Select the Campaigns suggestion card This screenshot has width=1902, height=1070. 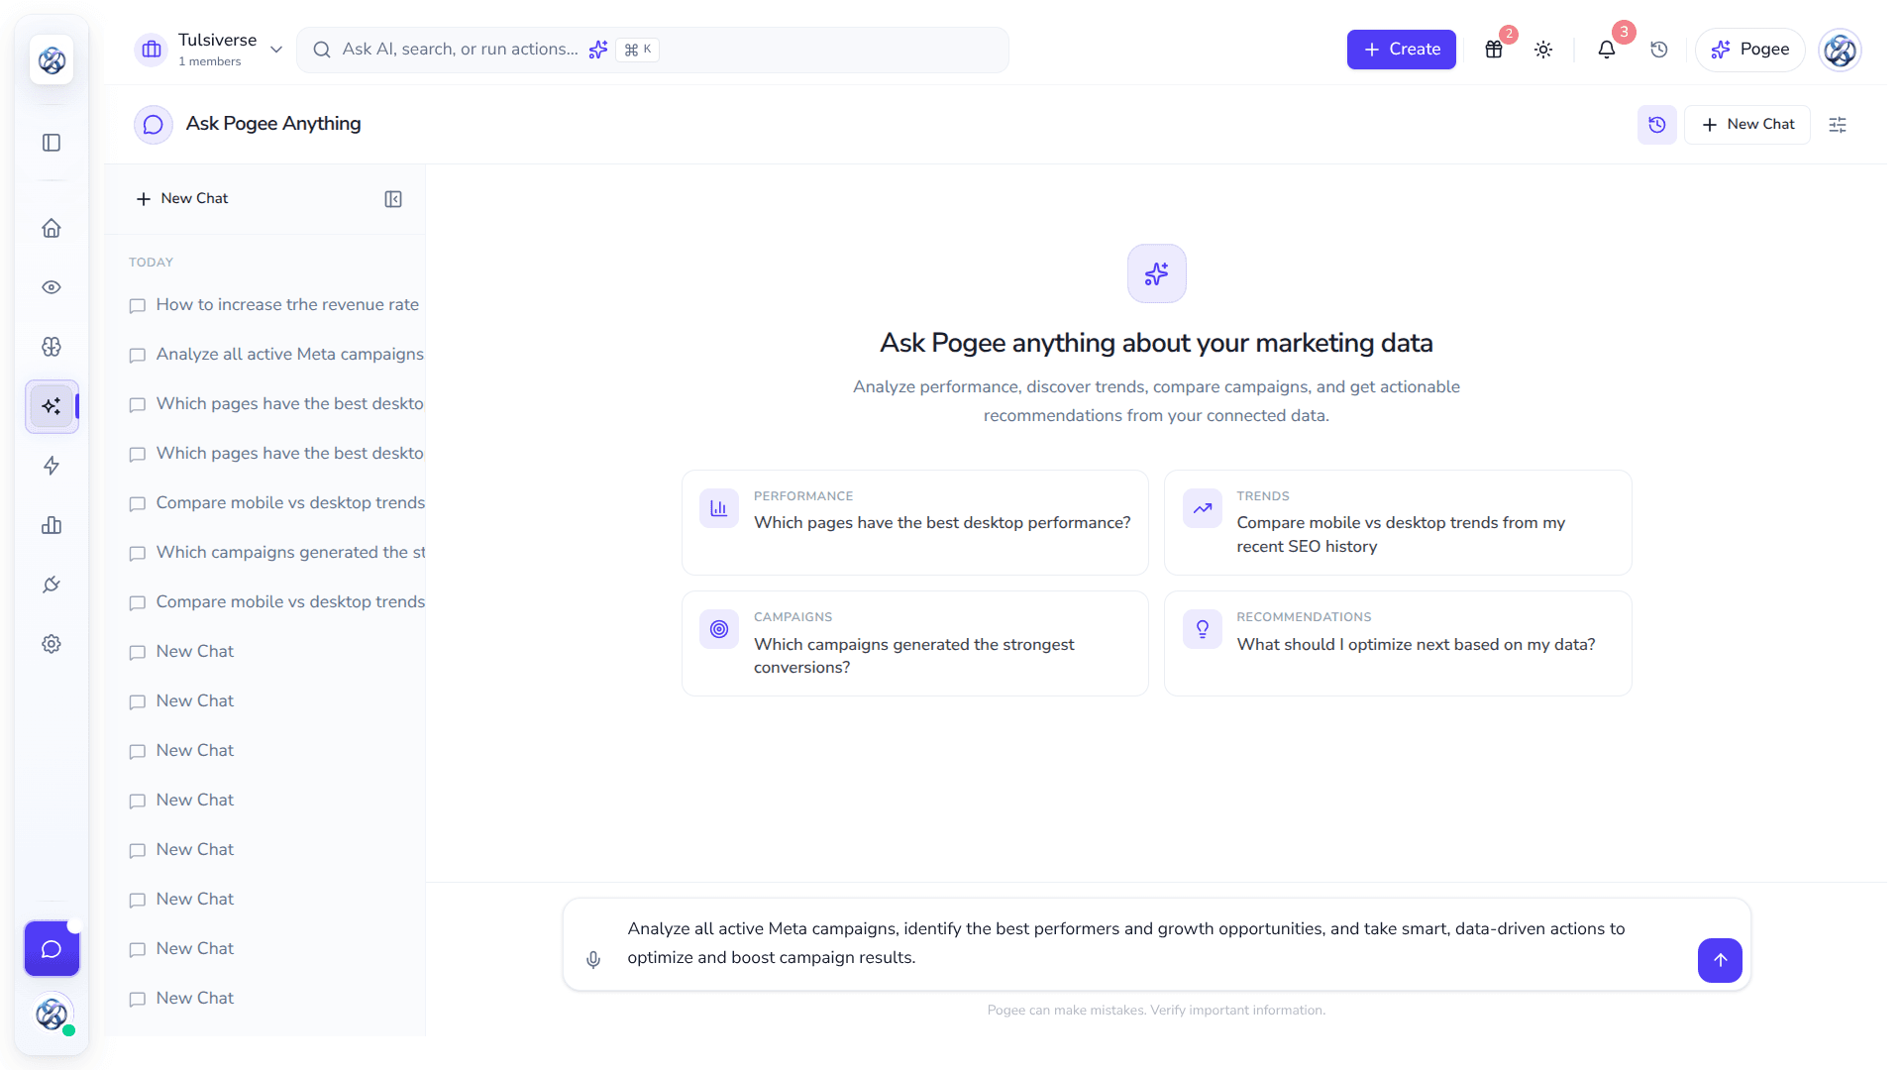pyautogui.click(x=914, y=643)
